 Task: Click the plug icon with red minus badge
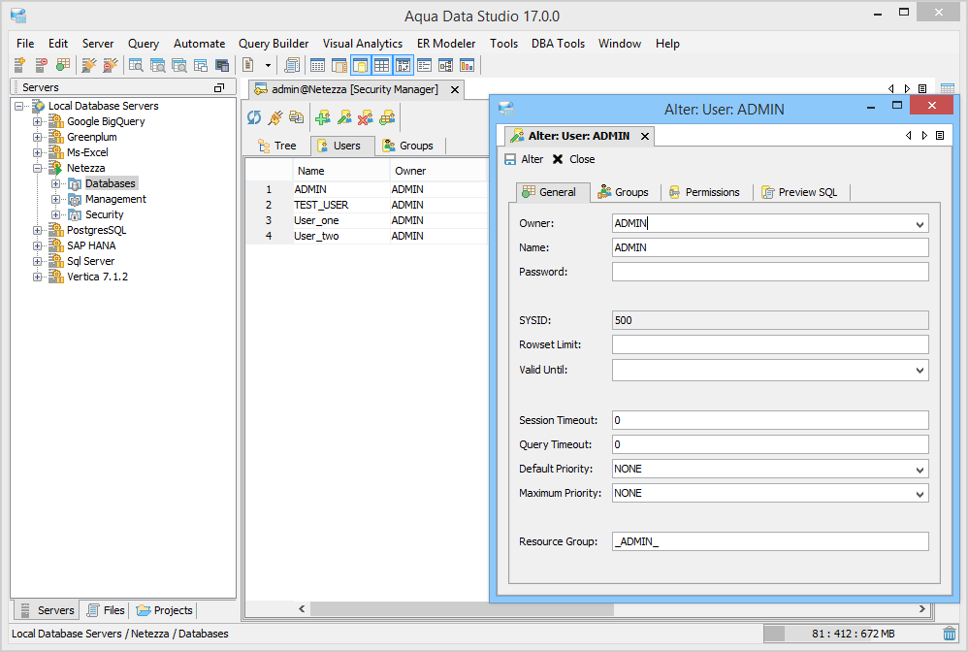point(111,65)
